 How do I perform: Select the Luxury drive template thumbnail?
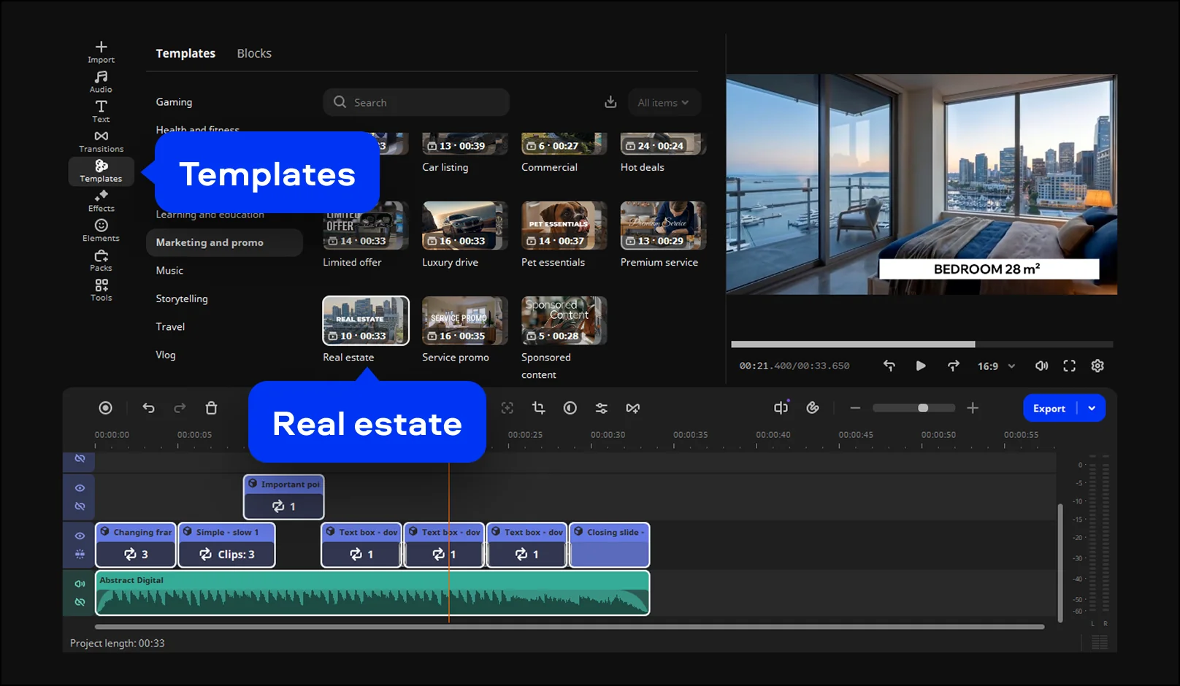(464, 226)
